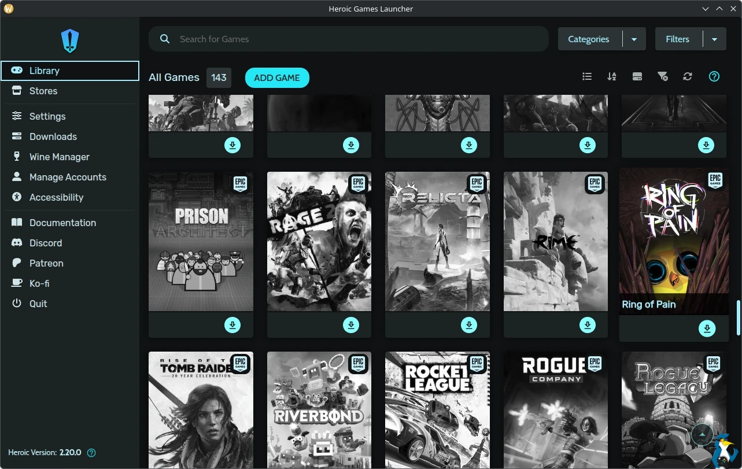This screenshot has height=469, width=742.
Task: Click the Search for Games field
Action: click(359, 39)
